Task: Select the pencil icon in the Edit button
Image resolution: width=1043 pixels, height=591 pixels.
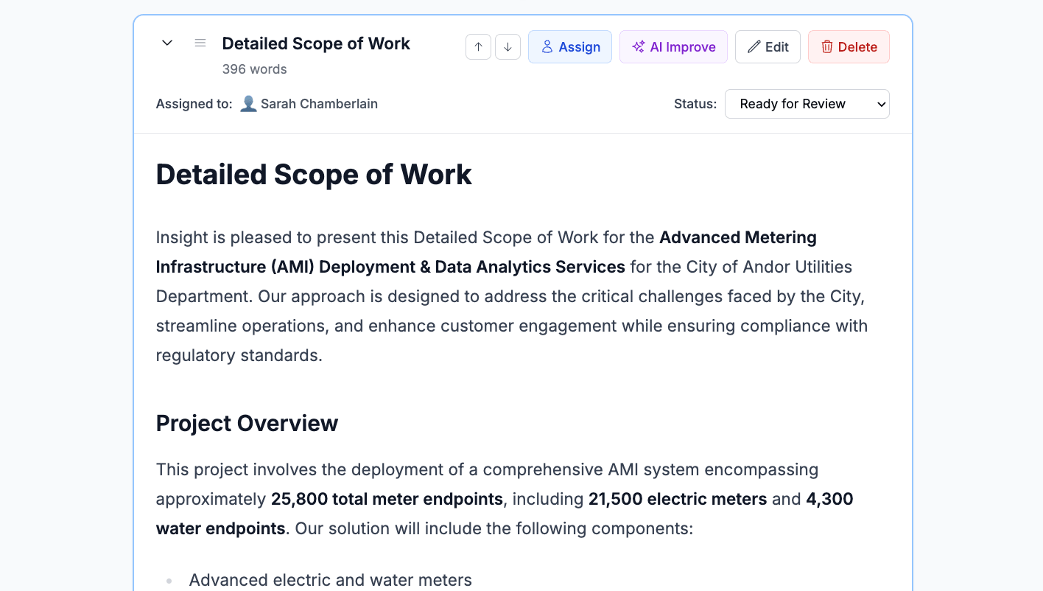Action: [754, 46]
